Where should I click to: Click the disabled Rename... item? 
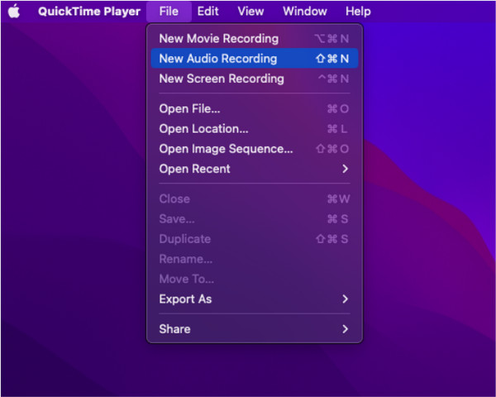click(x=255, y=259)
